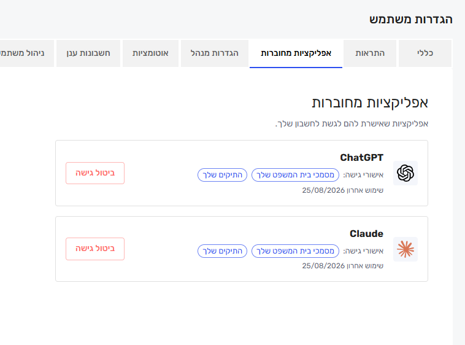Image resolution: width=465 pixels, height=345 pixels.
Task: Revoke access for Claude
Action: coord(95,249)
